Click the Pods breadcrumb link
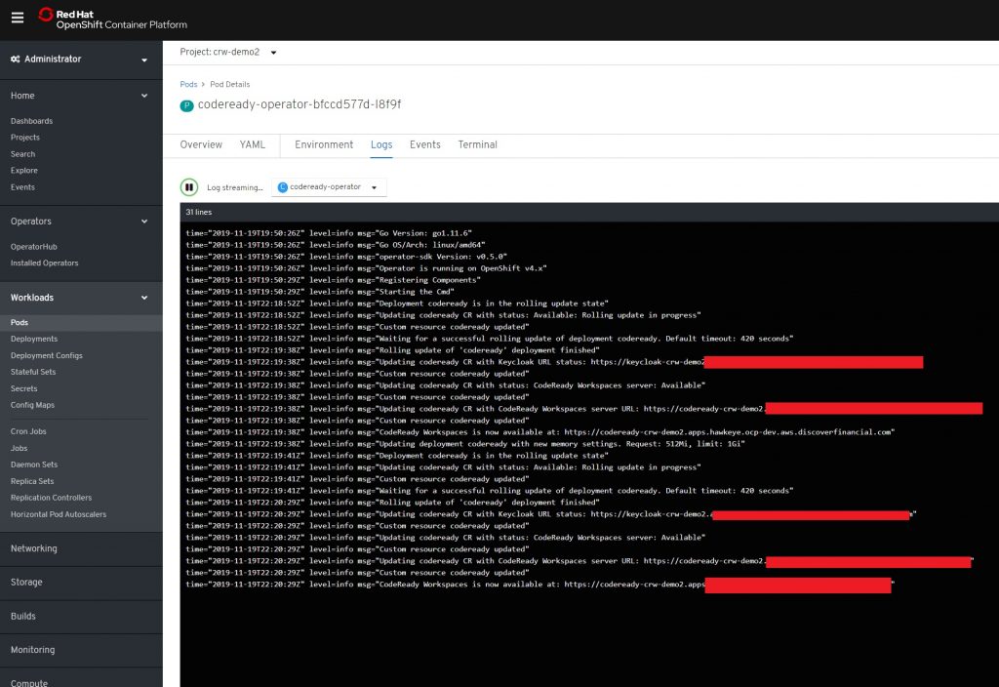The image size is (999, 687). [189, 85]
